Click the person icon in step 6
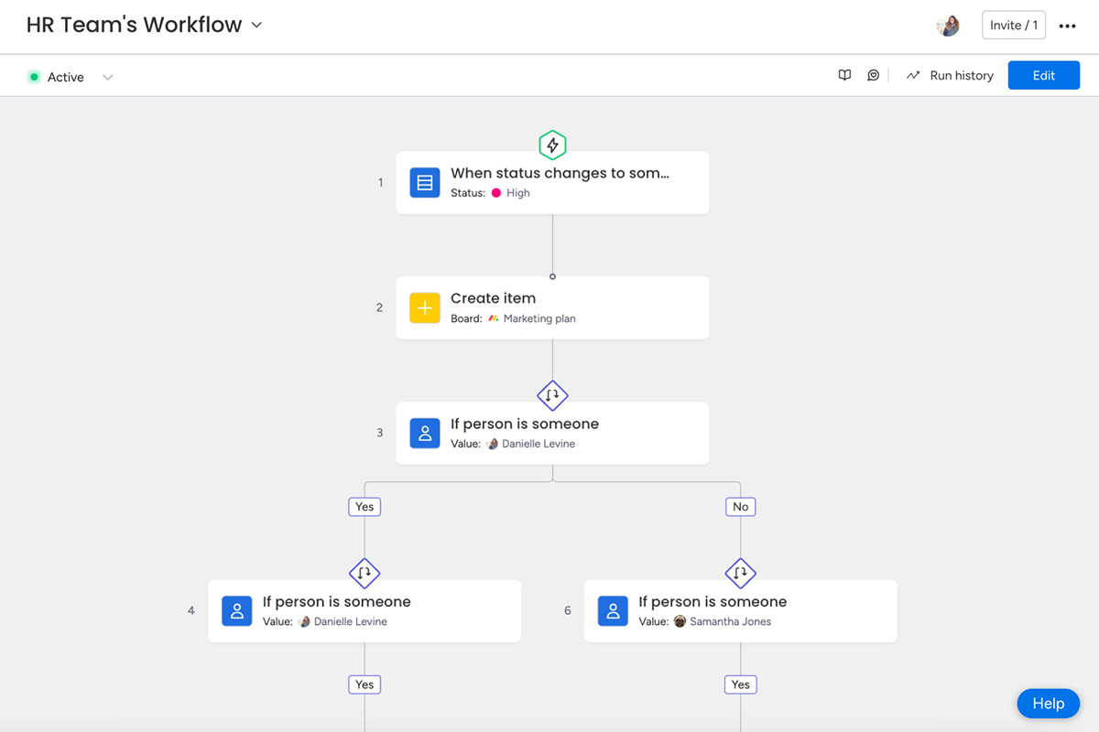The width and height of the screenshot is (1099, 732). 613,611
